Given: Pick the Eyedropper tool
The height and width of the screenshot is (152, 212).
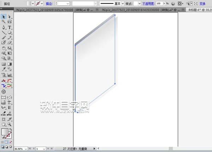Looking at the screenshot, I should [x=4, y=69].
